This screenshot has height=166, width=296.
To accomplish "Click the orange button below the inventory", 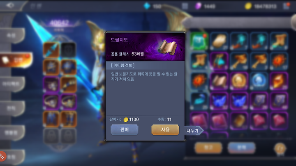I will tap(208, 148).
